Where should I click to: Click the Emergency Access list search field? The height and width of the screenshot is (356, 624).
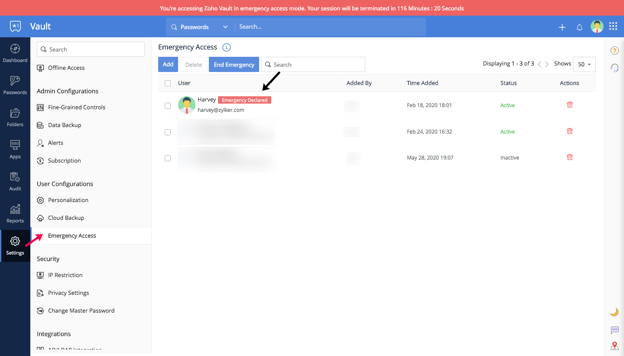click(x=313, y=64)
